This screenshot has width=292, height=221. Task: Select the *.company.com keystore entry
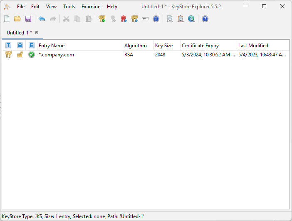coord(56,55)
